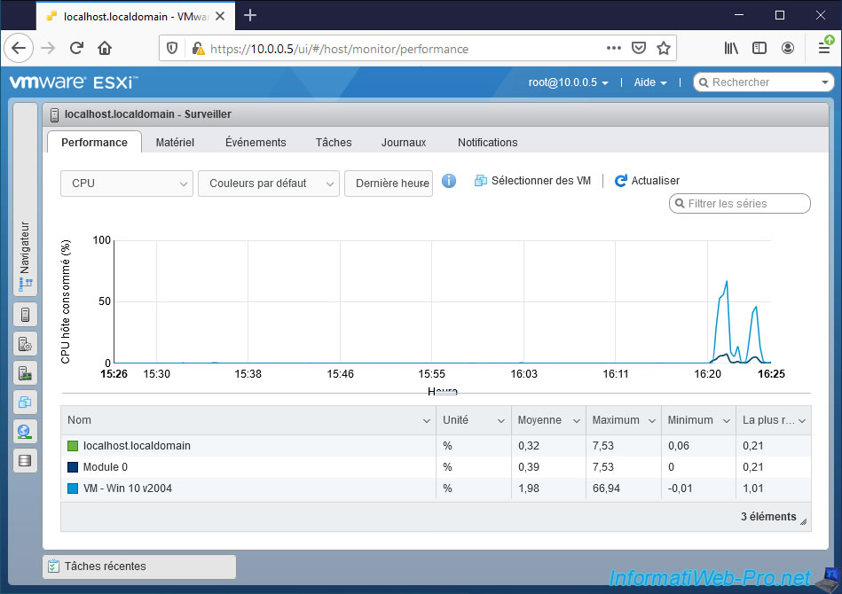Open Networking globe icon in sidebar
Viewport: 842px width, 594px height.
click(25, 432)
